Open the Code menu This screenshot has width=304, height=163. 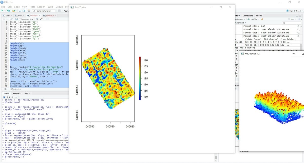[17, 7]
